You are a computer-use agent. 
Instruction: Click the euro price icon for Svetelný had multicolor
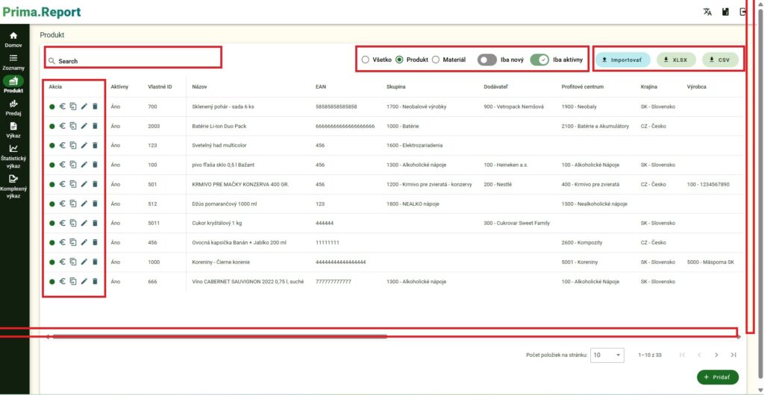pyautogui.click(x=63, y=145)
